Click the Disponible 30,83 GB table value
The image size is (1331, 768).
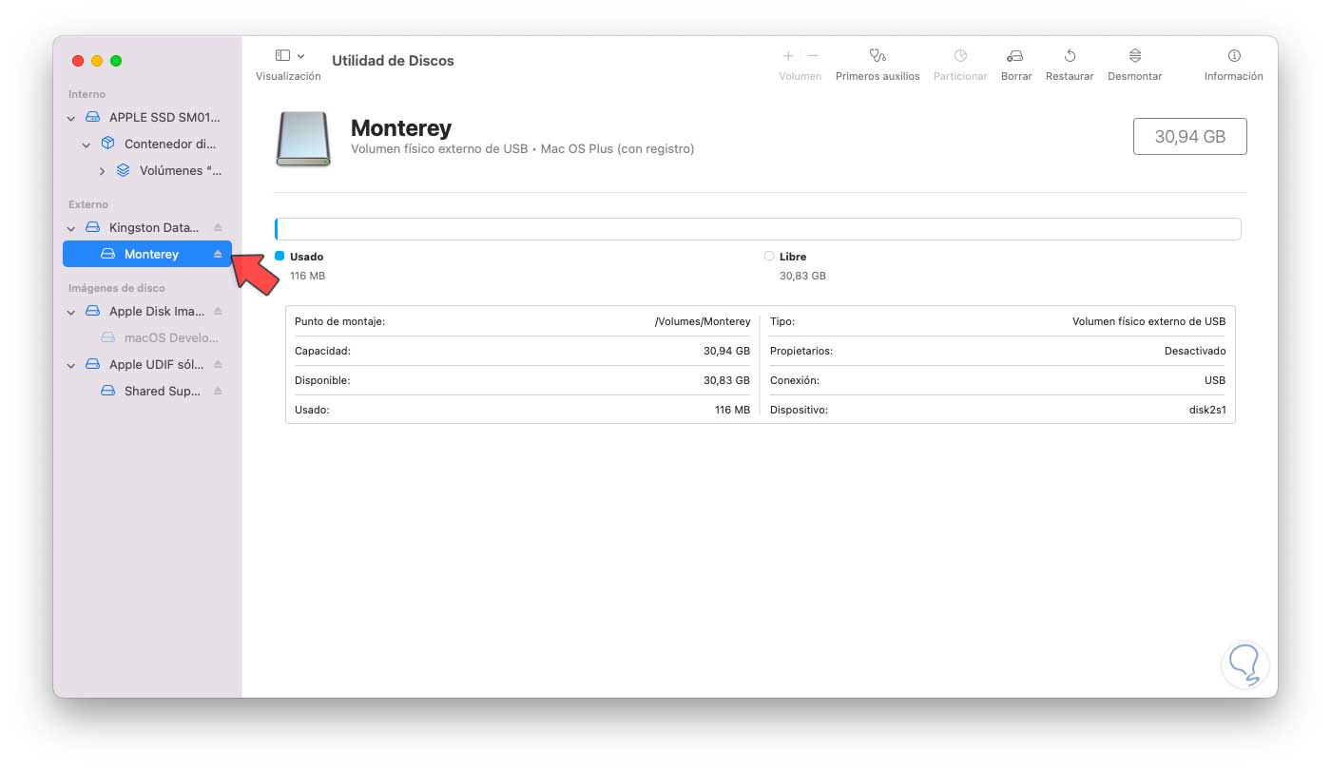pos(726,380)
